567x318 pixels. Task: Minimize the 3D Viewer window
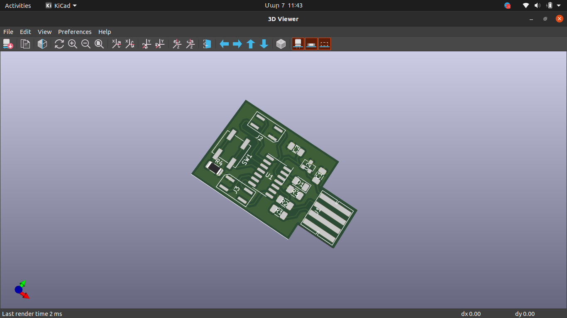(531, 19)
